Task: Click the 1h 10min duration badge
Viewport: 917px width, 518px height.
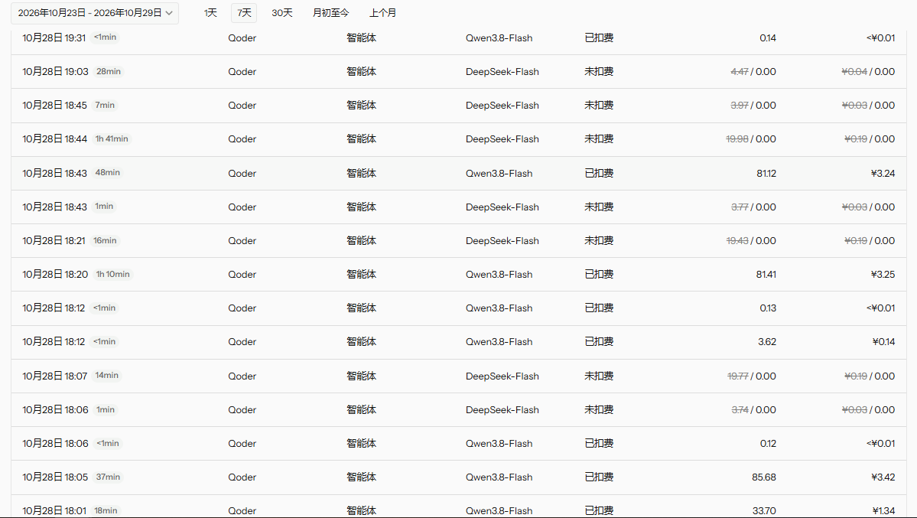Action: coord(113,274)
